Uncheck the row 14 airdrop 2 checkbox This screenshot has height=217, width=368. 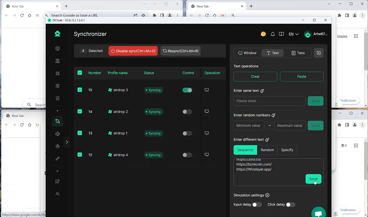[80, 111]
